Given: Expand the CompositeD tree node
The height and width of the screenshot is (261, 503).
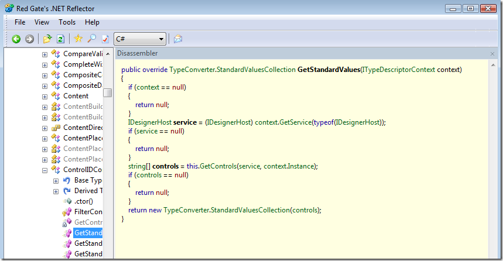Looking at the screenshot, I should (45, 86).
